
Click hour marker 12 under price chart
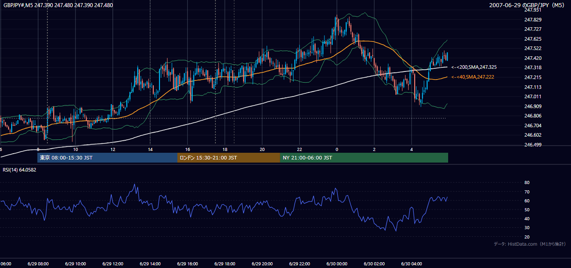[113, 149]
